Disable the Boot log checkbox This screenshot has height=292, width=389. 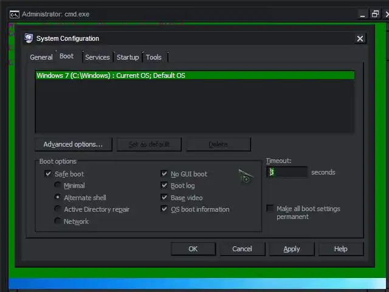click(x=164, y=185)
